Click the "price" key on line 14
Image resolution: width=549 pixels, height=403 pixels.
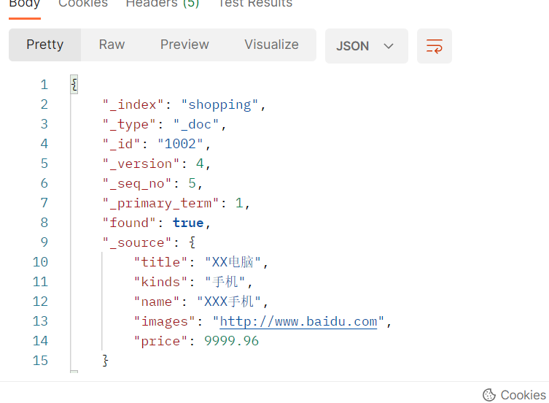pyautogui.click(x=160, y=341)
